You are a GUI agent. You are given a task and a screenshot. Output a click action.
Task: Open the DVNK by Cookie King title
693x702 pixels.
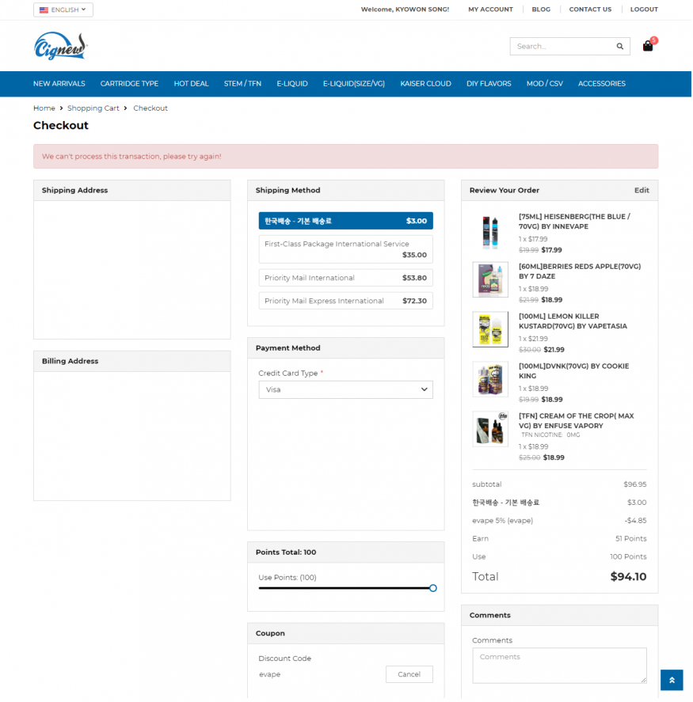coord(575,372)
